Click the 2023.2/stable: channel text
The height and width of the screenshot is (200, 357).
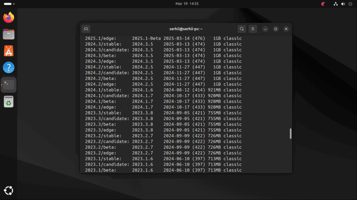pos(103,136)
